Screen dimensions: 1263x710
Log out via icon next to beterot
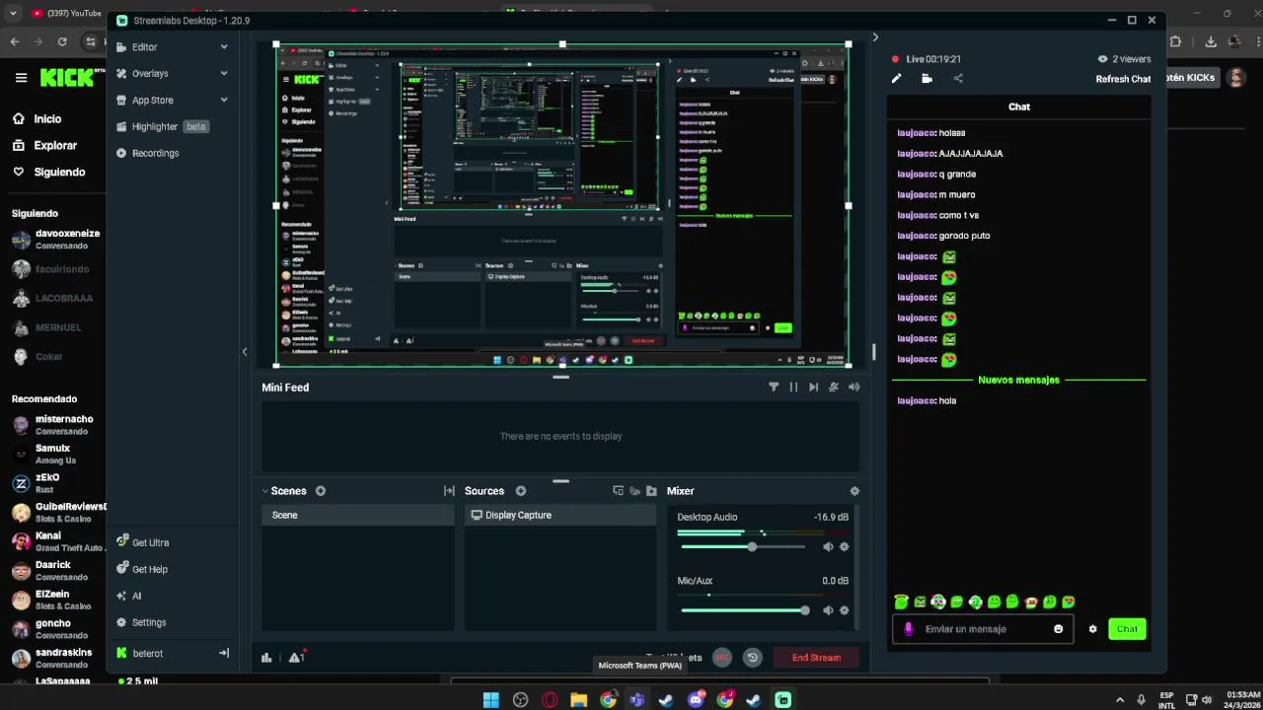tap(224, 653)
